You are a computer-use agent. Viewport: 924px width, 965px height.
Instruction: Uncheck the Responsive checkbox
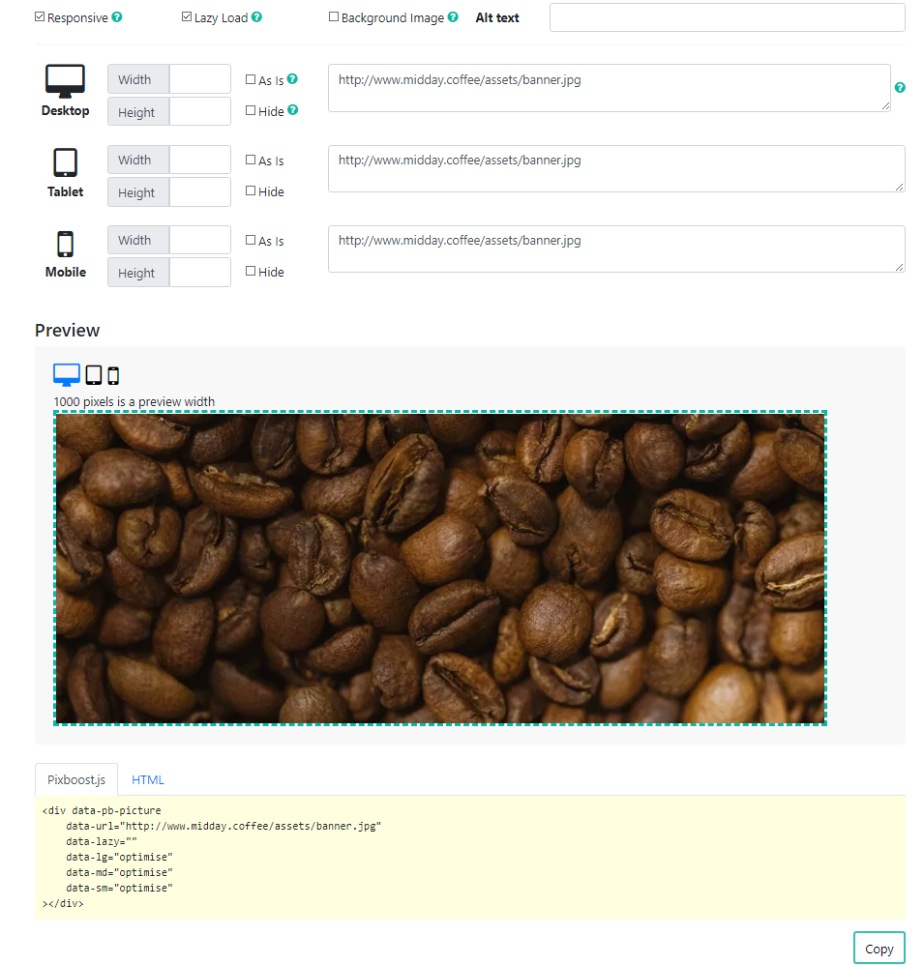pyautogui.click(x=40, y=17)
